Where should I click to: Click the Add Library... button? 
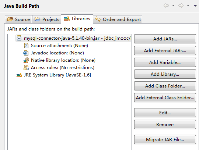165,74
